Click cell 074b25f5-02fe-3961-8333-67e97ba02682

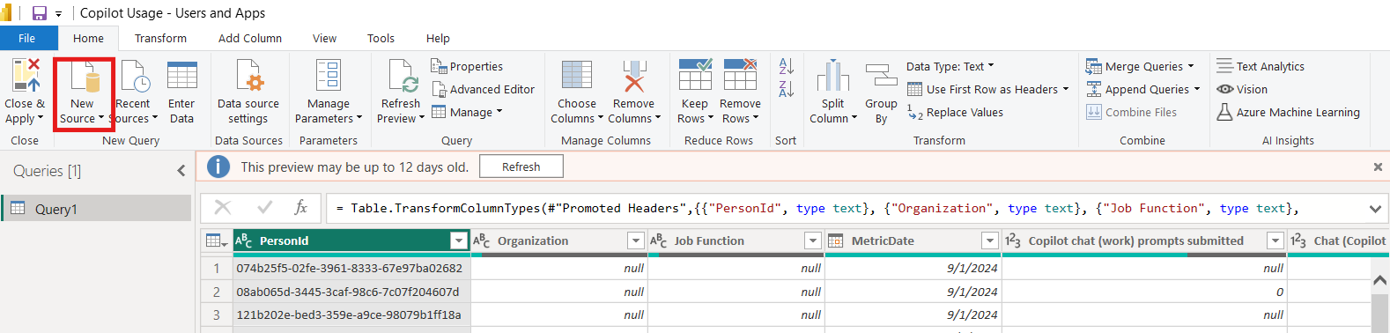click(351, 268)
